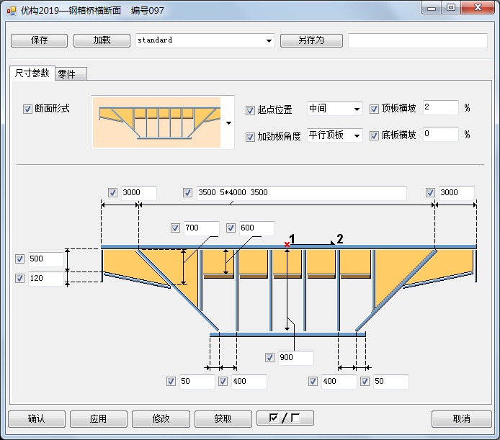Viewport: 500px width, 440px height.
Task: Click the 取消 button
Action: coord(461,418)
